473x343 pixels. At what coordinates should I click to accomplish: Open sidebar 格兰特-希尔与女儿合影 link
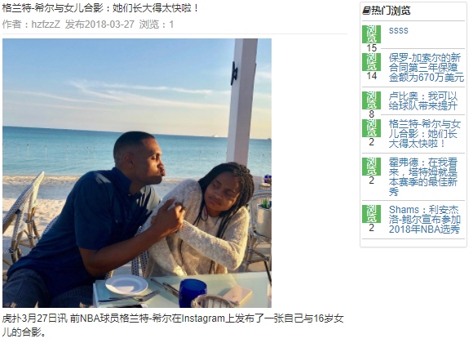point(424,134)
